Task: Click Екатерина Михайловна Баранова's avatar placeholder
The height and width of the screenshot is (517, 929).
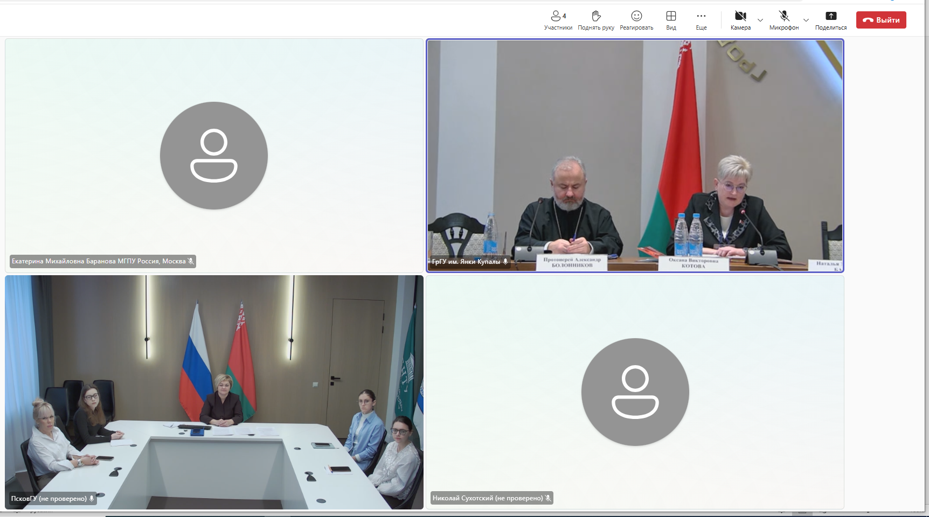Action: (214, 156)
